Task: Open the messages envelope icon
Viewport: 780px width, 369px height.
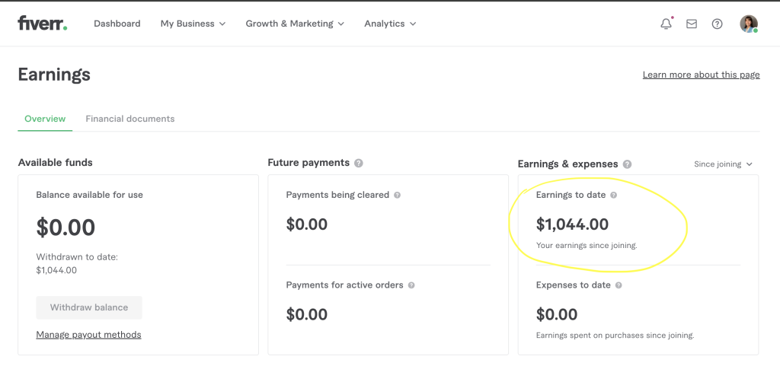Action: 692,24
